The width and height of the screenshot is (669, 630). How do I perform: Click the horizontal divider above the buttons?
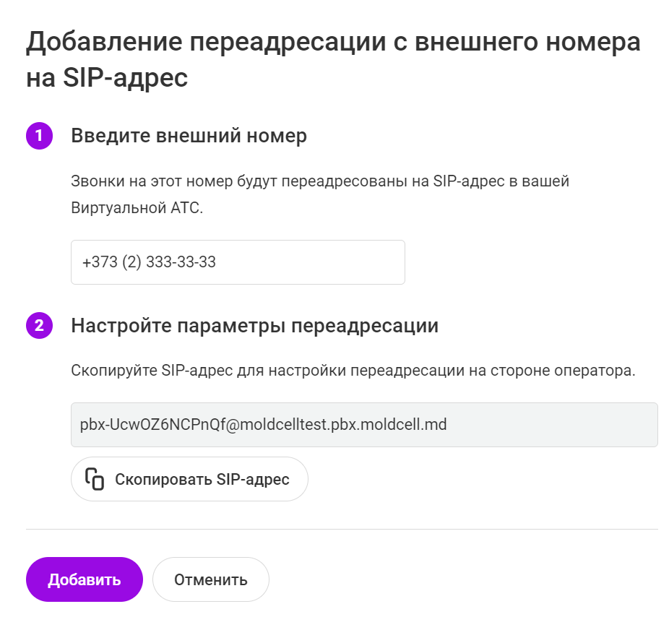pyautogui.click(x=342, y=529)
